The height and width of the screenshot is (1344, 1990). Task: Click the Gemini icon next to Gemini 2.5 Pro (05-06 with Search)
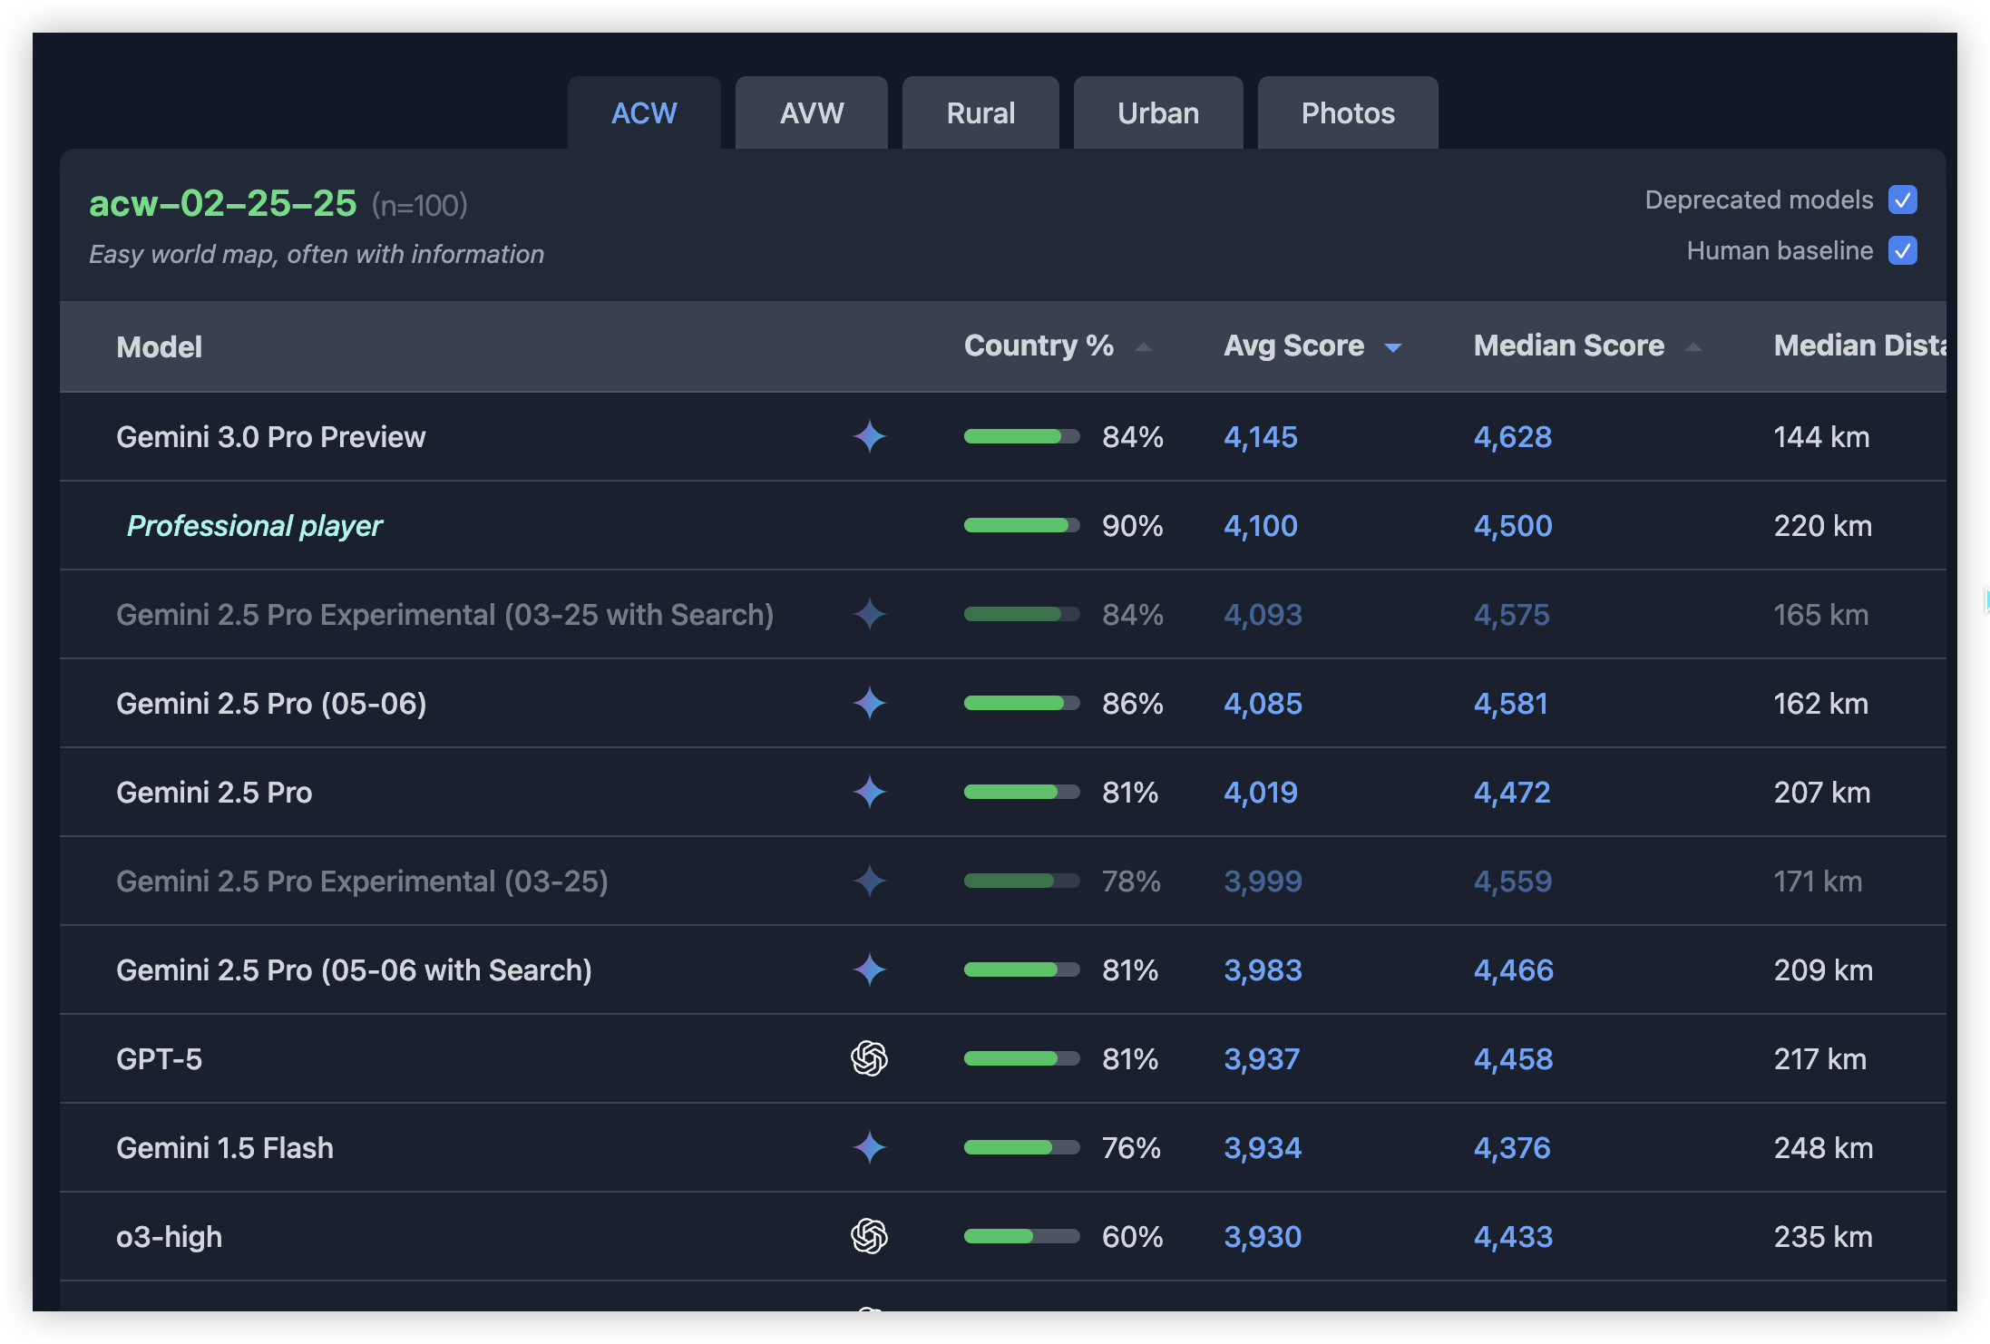tap(869, 969)
